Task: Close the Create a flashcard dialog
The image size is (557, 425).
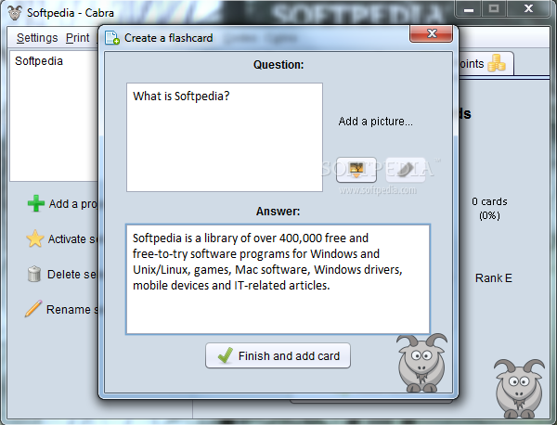Action: click(432, 33)
